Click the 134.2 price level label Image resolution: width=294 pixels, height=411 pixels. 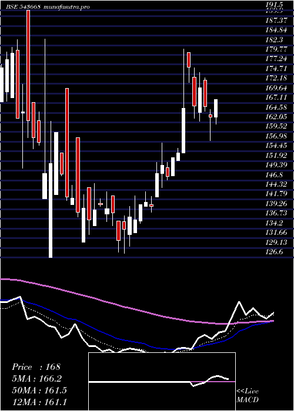(275, 223)
